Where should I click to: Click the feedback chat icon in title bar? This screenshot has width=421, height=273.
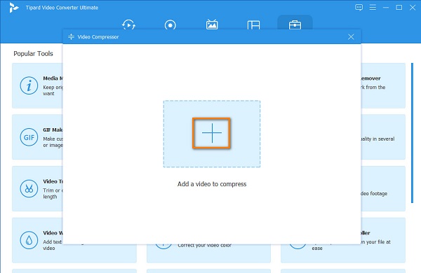coord(359,8)
